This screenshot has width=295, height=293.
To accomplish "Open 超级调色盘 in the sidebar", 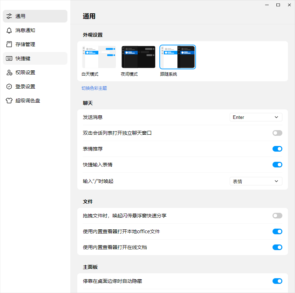I will tap(35, 101).
